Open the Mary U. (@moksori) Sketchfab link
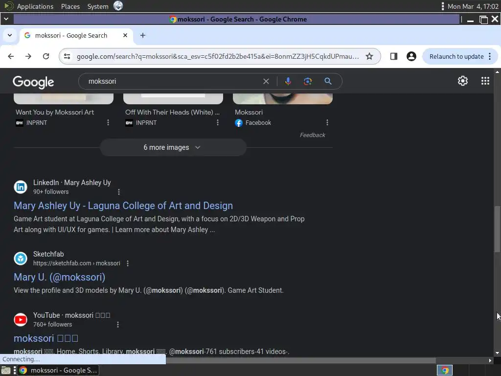Screen dimensions: 501x376 (x=59, y=277)
